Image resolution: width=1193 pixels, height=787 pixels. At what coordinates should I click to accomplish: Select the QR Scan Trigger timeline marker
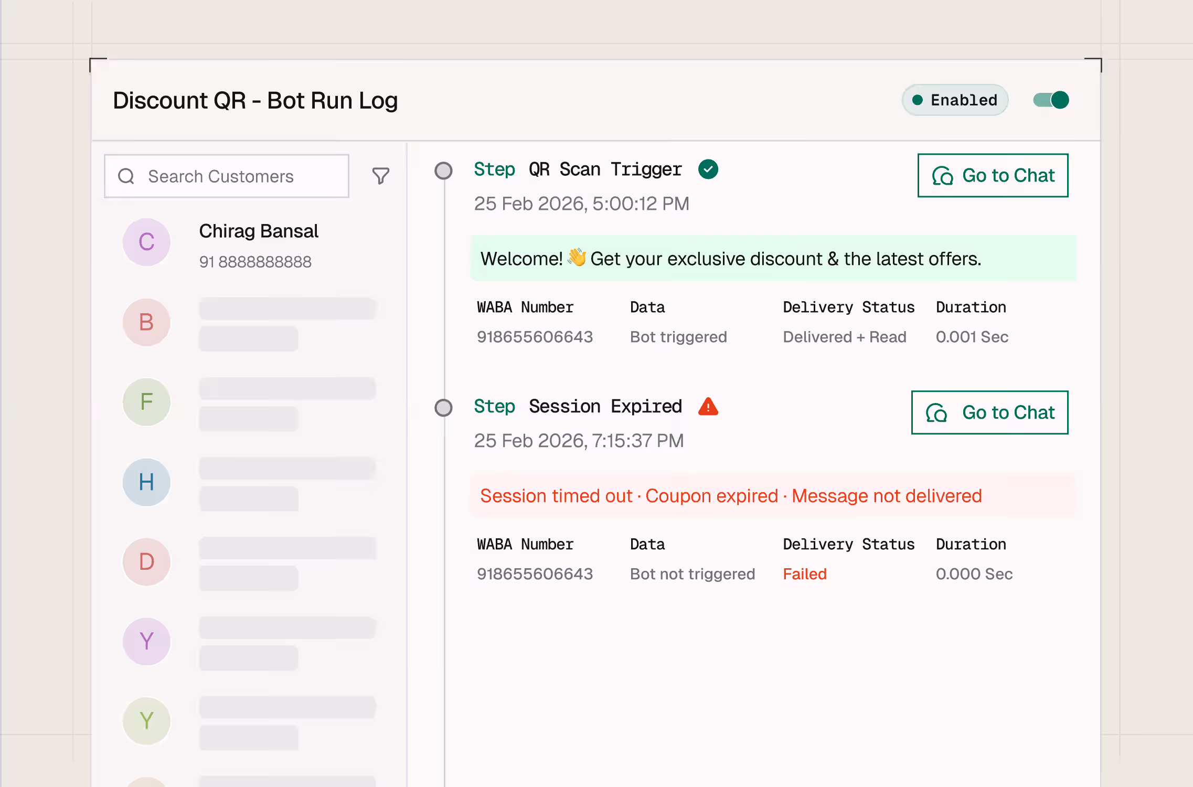click(443, 171)
